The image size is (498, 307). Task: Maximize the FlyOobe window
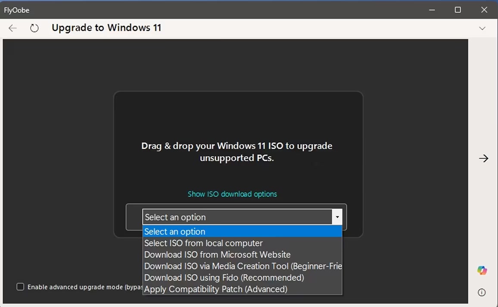tap(458, 10)
